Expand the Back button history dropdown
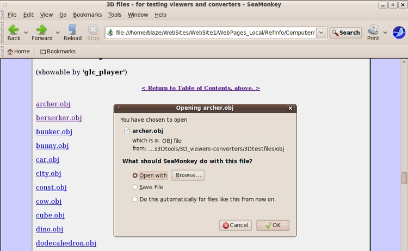This screenshot has height=251, width=408. 26,33
